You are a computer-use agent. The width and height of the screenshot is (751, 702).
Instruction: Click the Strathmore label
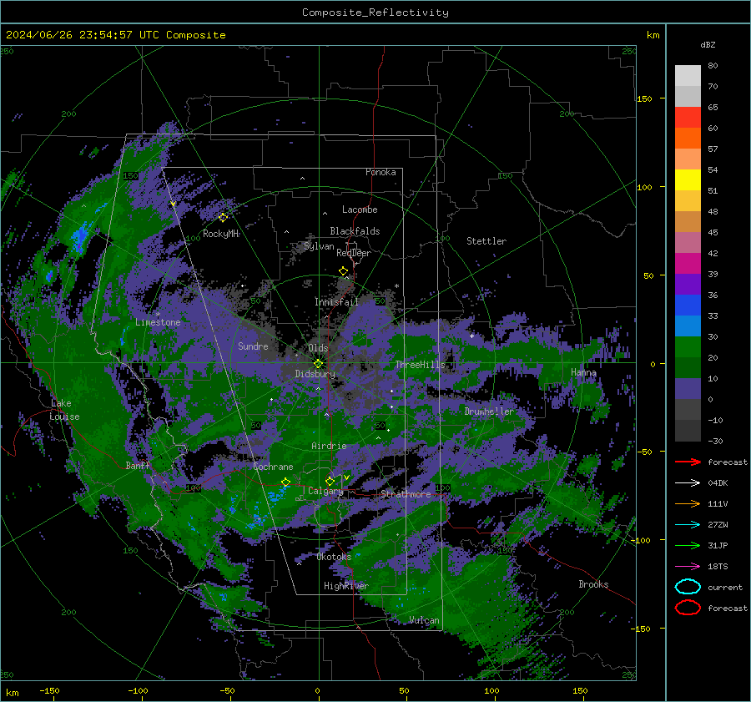406,493
